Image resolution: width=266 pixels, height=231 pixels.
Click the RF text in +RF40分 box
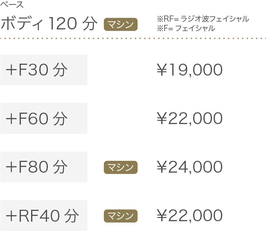click(29, 216)
